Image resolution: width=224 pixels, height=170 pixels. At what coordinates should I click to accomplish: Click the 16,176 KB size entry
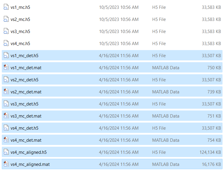211,164
